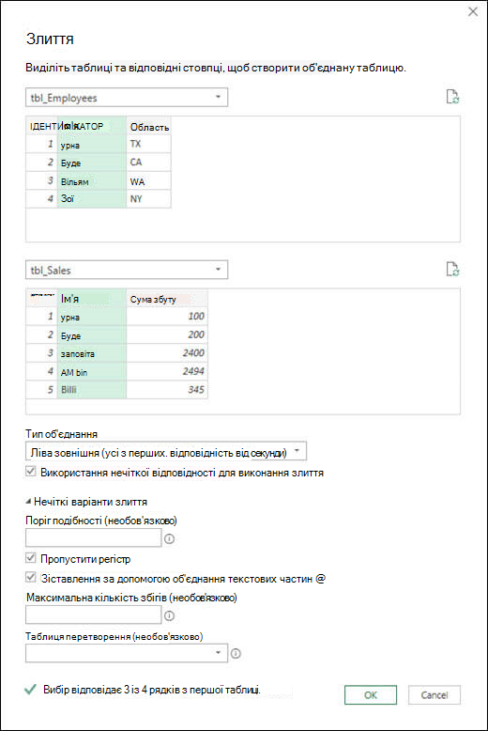Click the Зої cell in employees table
488x731 pixels.
click(92, 198)
